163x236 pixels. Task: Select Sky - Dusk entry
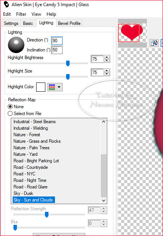tap(23, 193)
